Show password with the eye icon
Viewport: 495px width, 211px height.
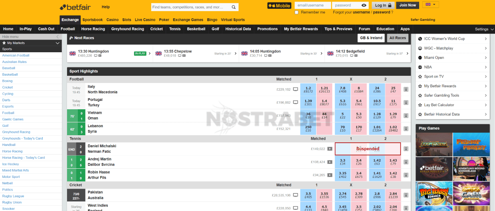tap(364, 5)
